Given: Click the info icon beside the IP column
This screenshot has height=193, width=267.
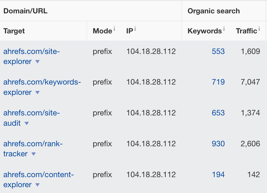Looking at the screenshot, I should (x=135, y=29).
